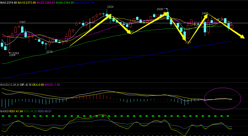Click the RSI3:49.01 value label
The height and width of the screenshot is (136, 248).
pyautogui.click(x=45, y=111)
